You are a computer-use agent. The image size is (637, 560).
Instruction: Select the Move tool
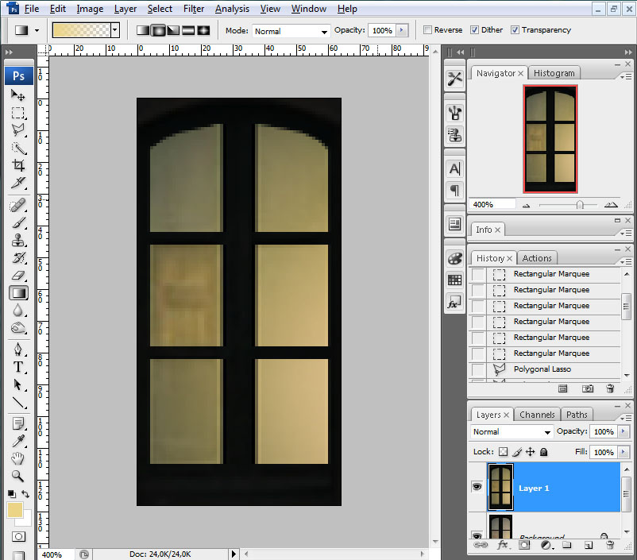[18, 95]
